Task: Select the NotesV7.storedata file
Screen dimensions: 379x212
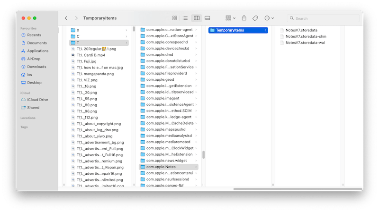Action: [x=302, y=30]
